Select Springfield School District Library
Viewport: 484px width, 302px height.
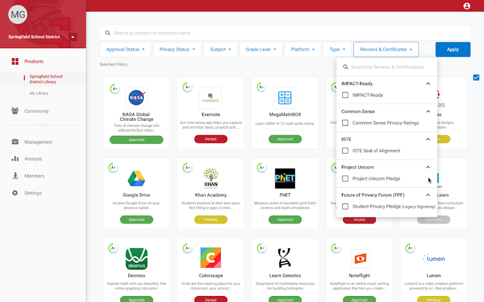coord(46,79)
